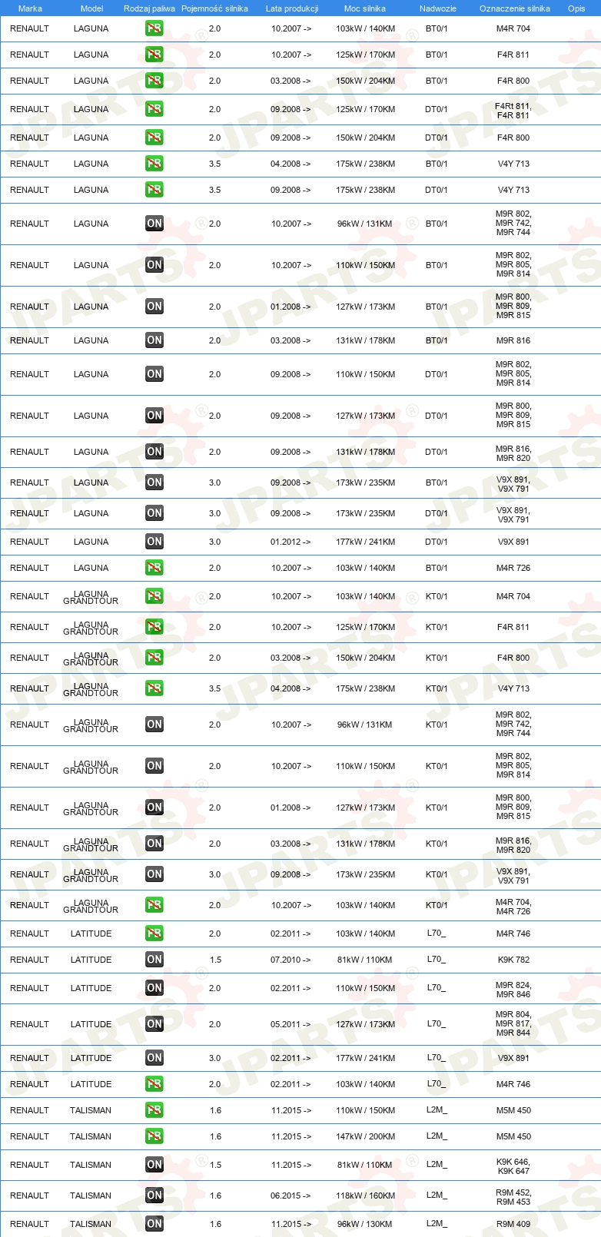Click the Moc silnika column header

[x=365, y=8]
